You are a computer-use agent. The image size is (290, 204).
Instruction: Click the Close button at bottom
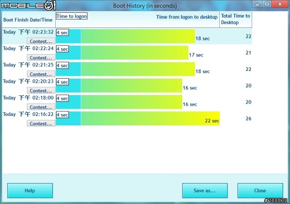[x=260, y=190]
